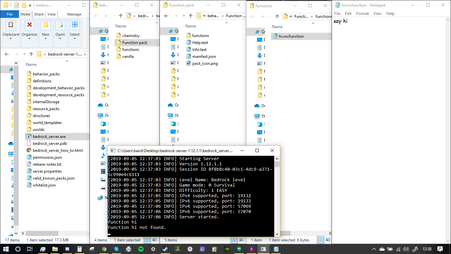Go up one folder from bedrock-server directory

[x=31, y=54]
